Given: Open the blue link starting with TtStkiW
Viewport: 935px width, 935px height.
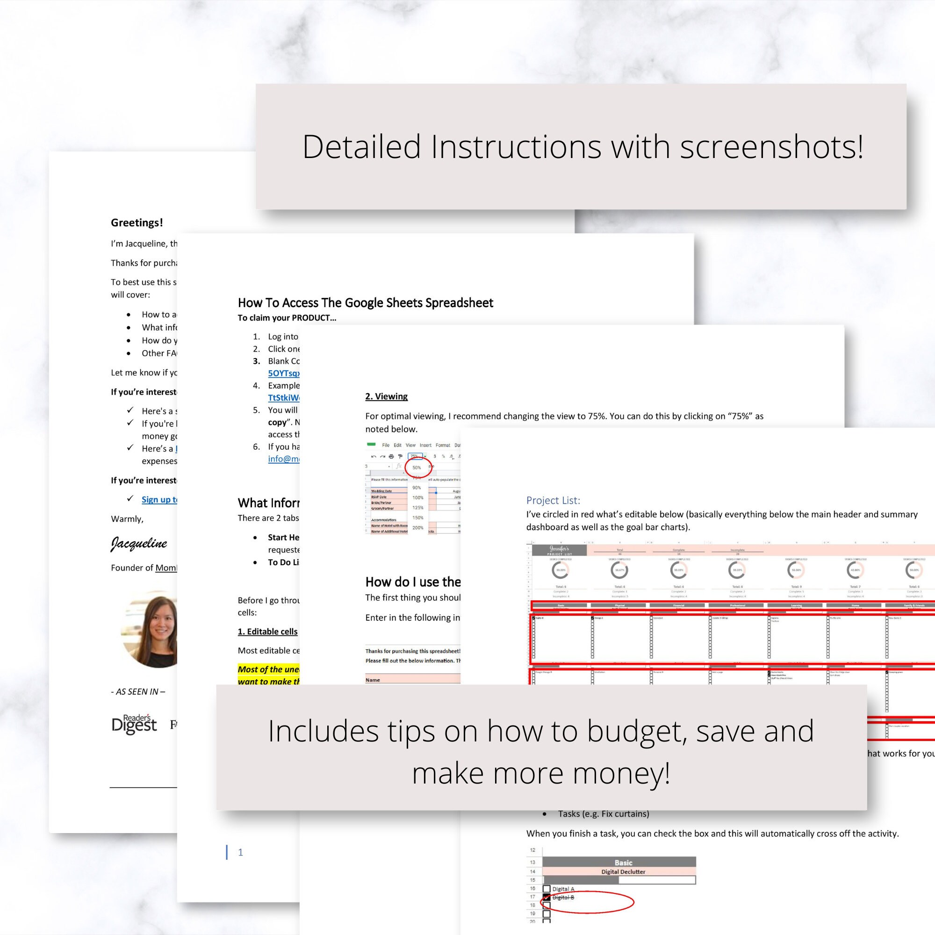Looking at the screenshot, I should [284, 398].
